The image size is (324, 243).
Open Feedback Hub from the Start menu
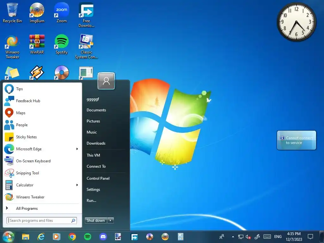pos(43,101)
